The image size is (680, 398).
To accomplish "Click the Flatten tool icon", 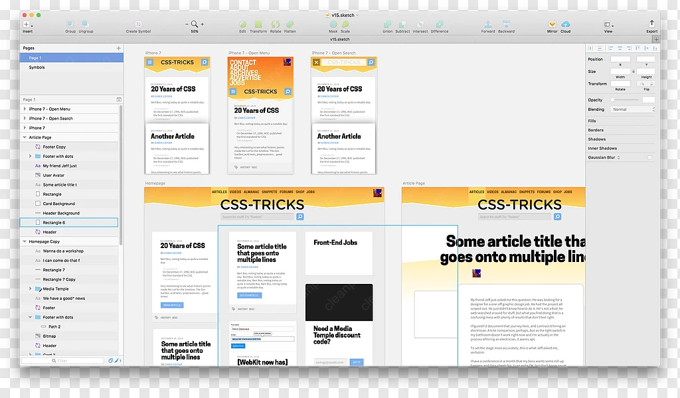I will click(x=290, y=25).
